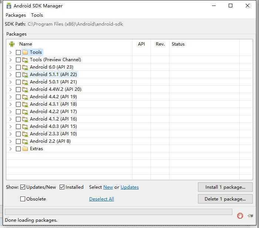
Task: Click the Android SDK Manager title bar icon
Action: click(9, 6)
